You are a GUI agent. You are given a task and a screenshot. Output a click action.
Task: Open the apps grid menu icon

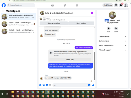click(116, 5)
